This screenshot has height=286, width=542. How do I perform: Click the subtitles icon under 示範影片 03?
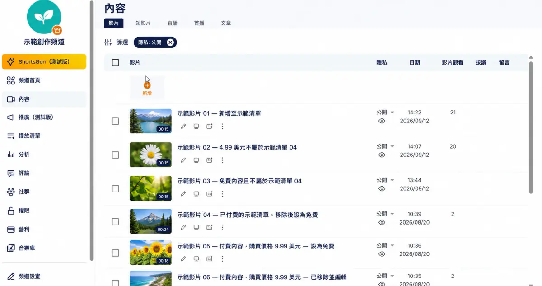[x=209, y=194]
